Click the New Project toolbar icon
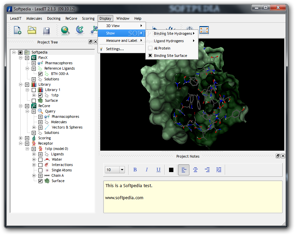This screenshot has width=295, height=235. click(17, 30)
